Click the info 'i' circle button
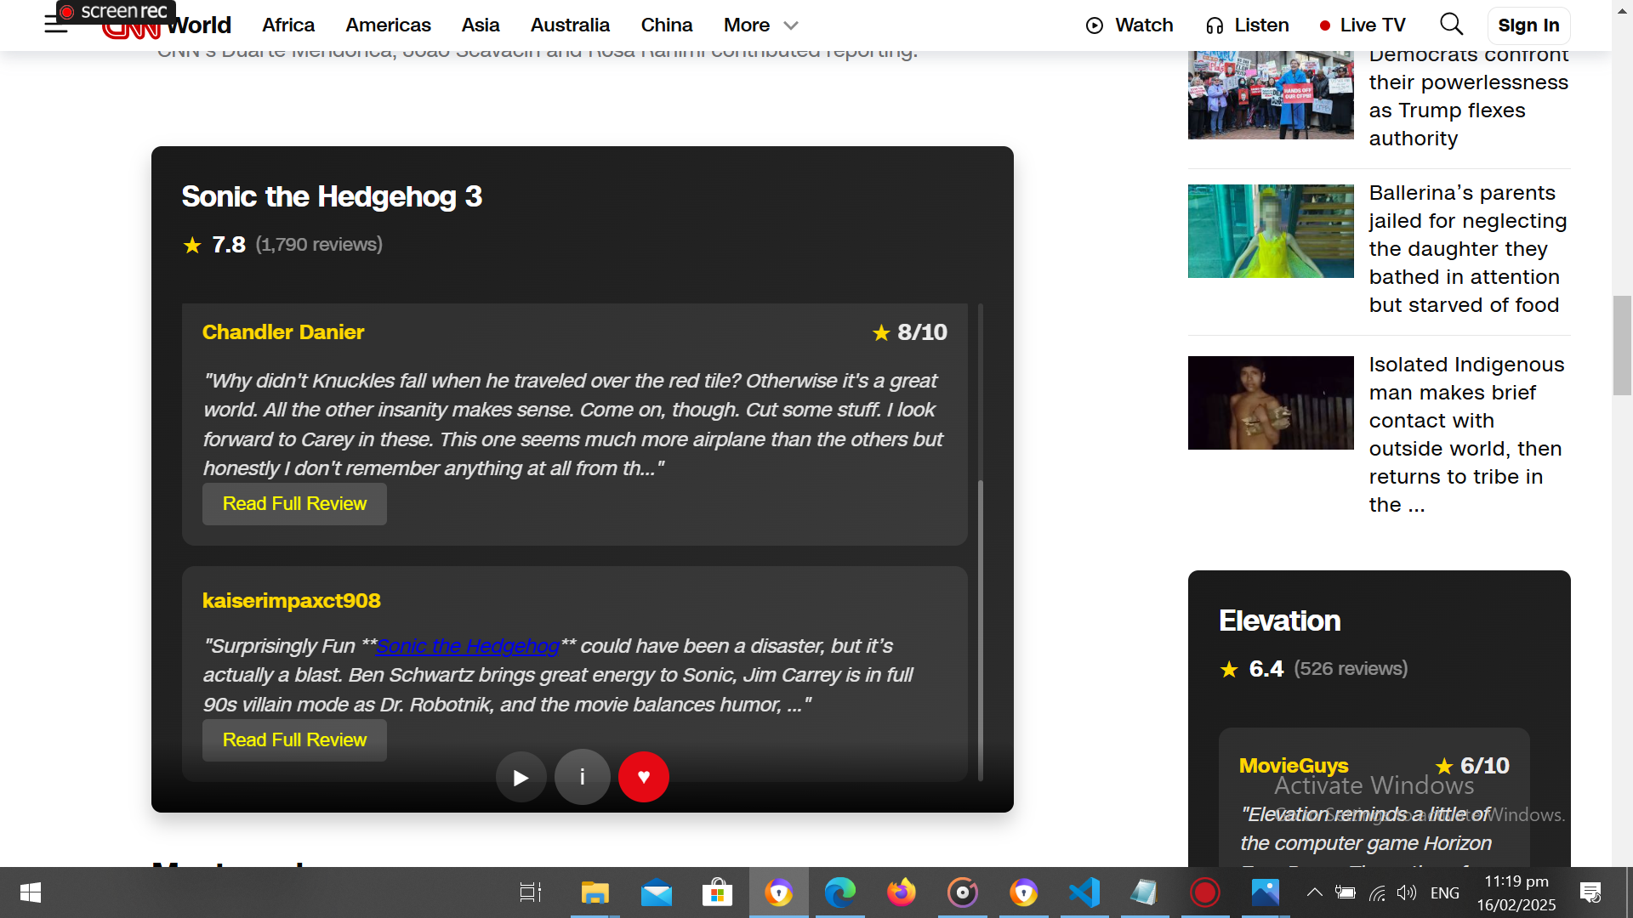This screenshot has height=918, width=1633. click(x=583, y=777)
